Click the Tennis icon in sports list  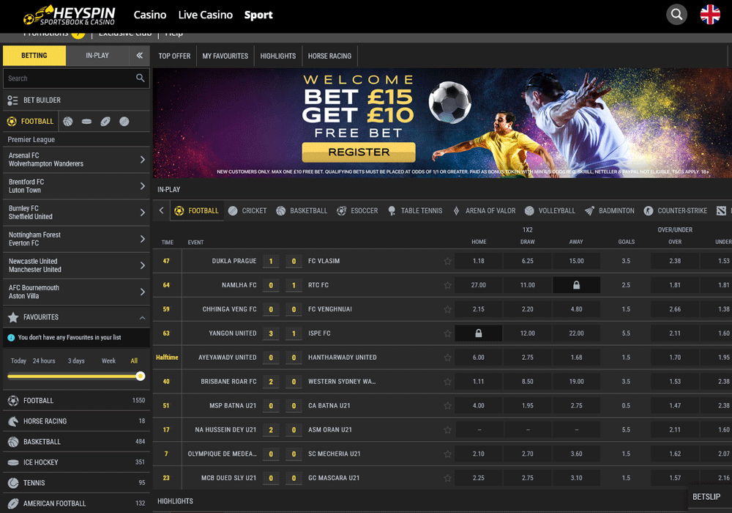pos(13,483)
